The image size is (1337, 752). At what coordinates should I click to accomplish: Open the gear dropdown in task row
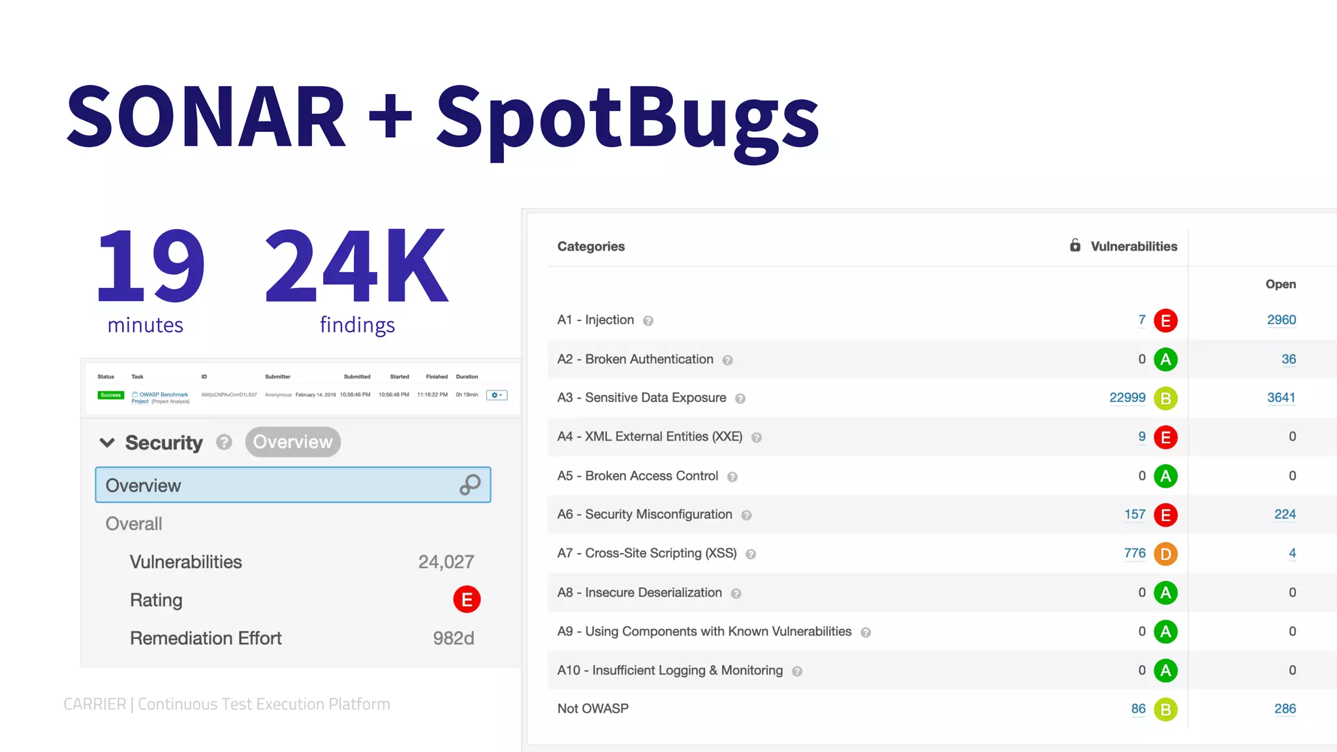coord(497,395)
